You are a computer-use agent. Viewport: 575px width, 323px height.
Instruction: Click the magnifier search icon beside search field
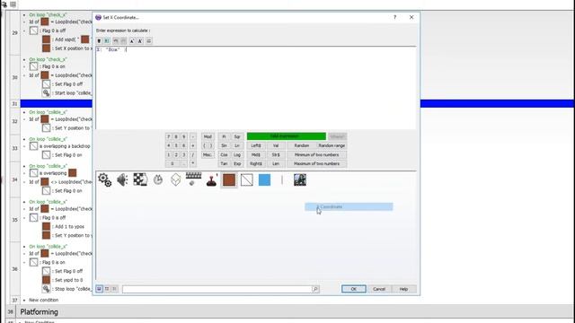[315, 289]
